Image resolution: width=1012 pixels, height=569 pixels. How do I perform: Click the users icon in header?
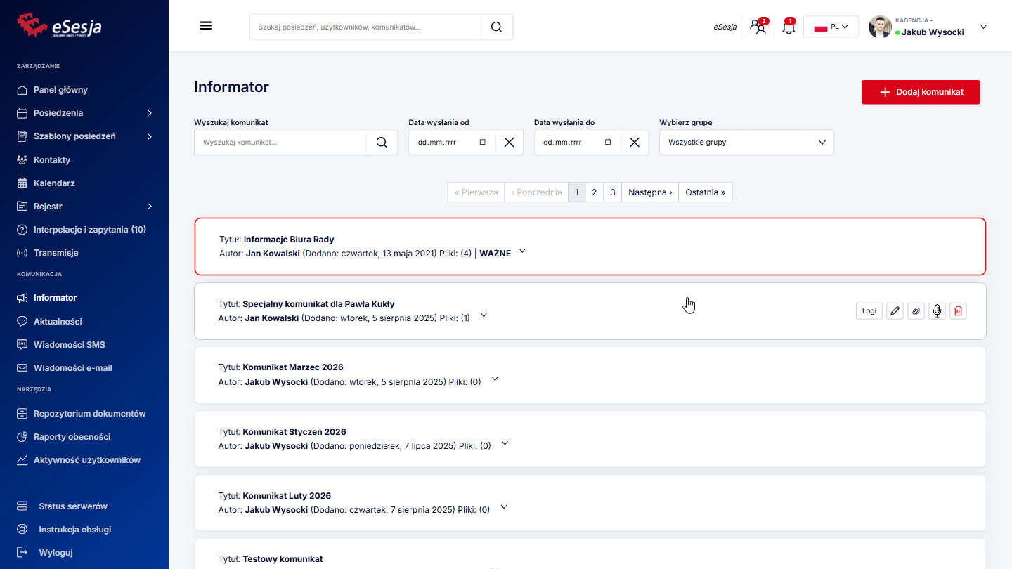click(x=758, y=27)
